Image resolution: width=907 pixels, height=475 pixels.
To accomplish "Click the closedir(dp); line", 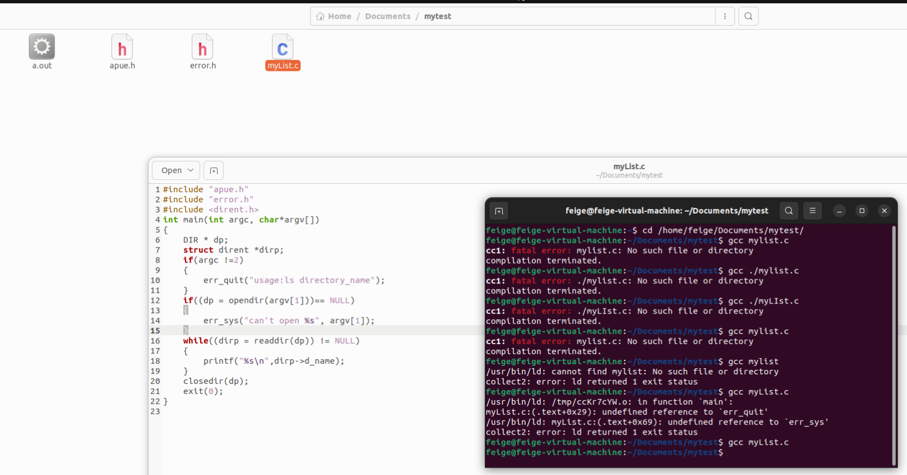I will click(x=216, y=382).
